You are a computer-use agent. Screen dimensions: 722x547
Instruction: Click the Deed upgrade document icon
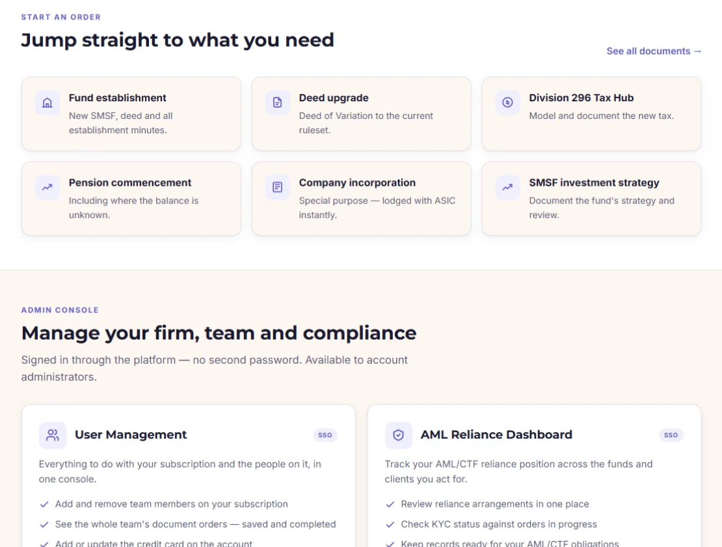[x=277, y=103]
